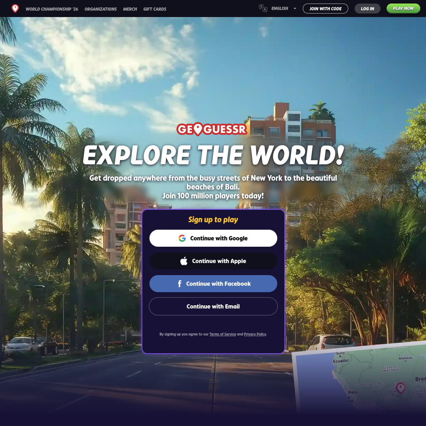Open the Terms of Service link

point(223,334)
